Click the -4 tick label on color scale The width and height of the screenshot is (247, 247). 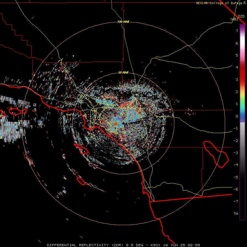point(236,165)
